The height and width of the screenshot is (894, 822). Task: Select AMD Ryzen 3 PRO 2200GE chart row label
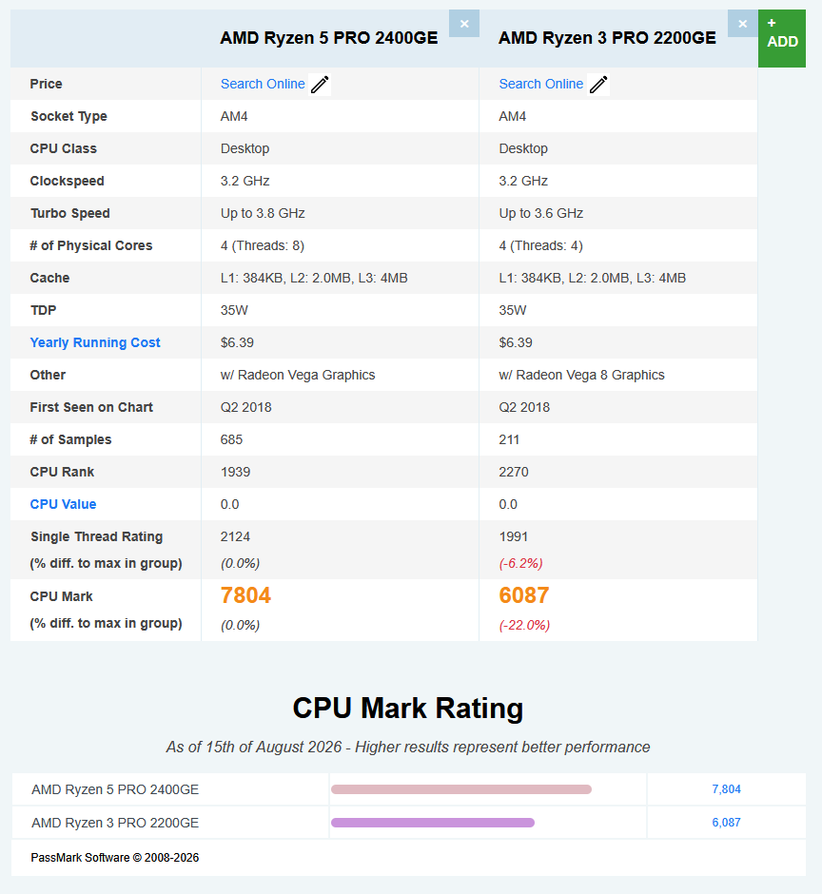coord(115,823)
